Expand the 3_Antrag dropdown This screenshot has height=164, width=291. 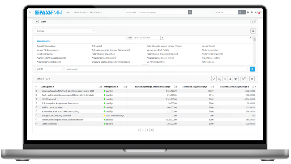click(65, 31)
